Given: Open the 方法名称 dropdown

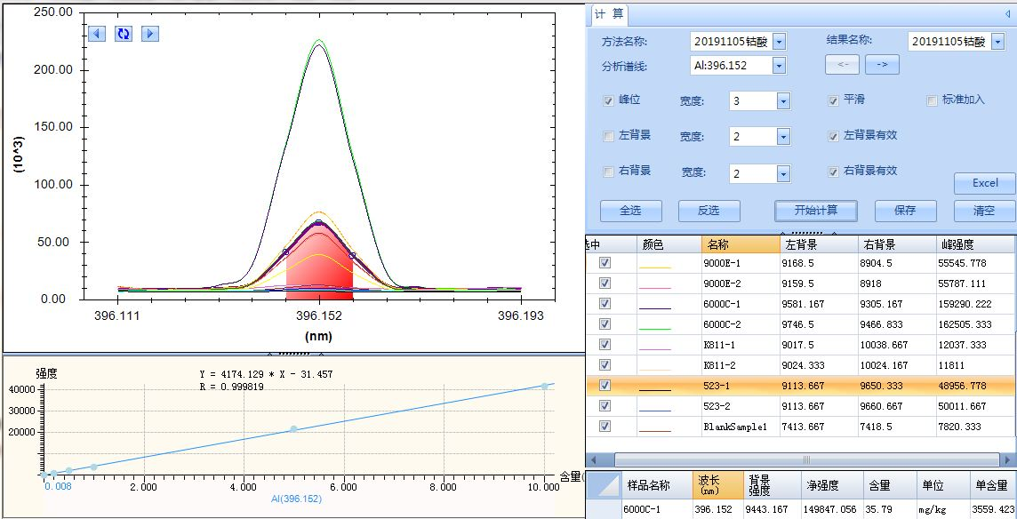Looking at the screenshot, I should click(x=779, y=42).
